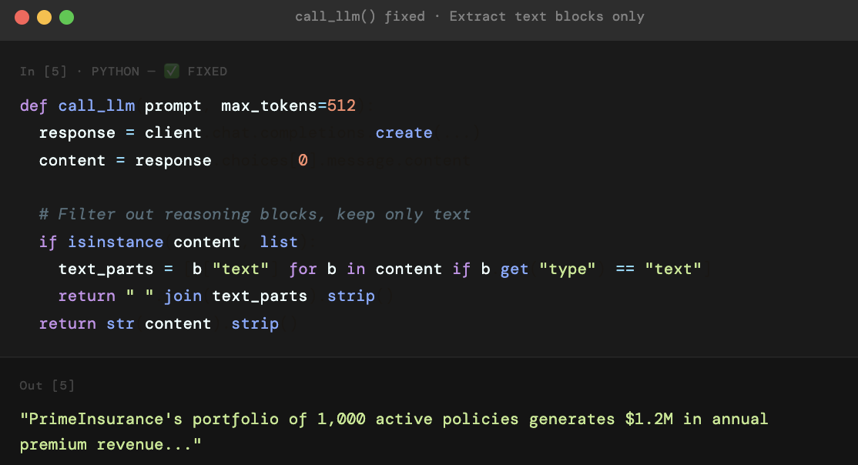Click the green zoom traffic light
The image size is (858, 465).
66,15
